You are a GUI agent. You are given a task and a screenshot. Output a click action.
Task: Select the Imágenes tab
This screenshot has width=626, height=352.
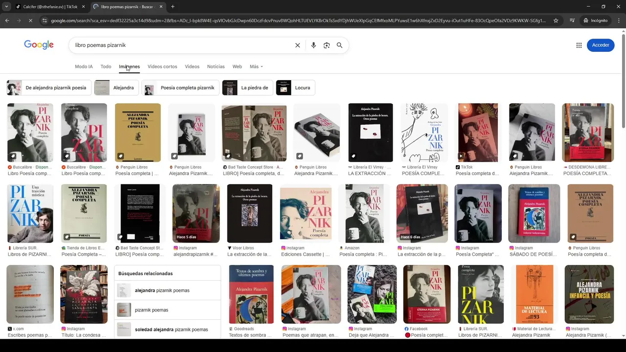click(129, 66)
